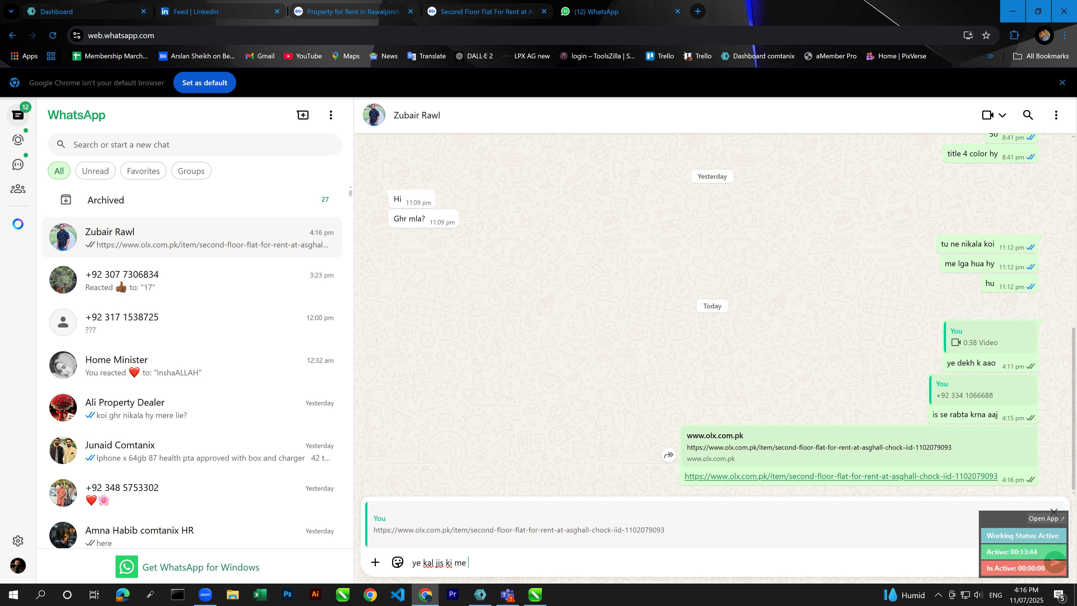Open the Meta AI circle icon
Image resolution: width=1077 pixels, height=606 pixels.
pos(18,224)
